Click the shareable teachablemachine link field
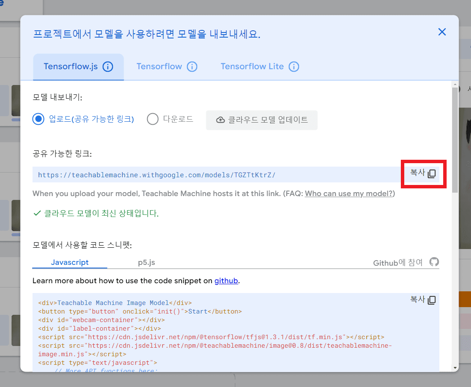This screenshot has height=387, width=471. click(217, 175)
